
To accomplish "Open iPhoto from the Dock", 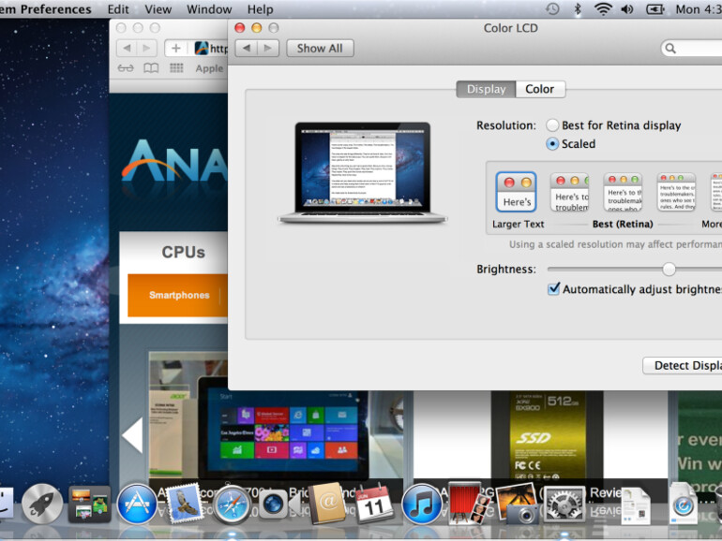I will (x=517, y=504).
